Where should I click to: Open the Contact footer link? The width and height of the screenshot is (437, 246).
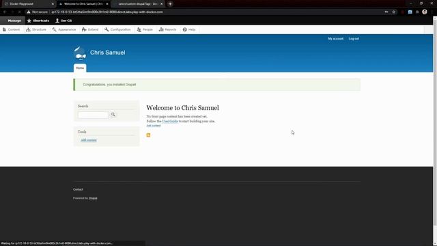pyautogui.click(x=78, y=189)
